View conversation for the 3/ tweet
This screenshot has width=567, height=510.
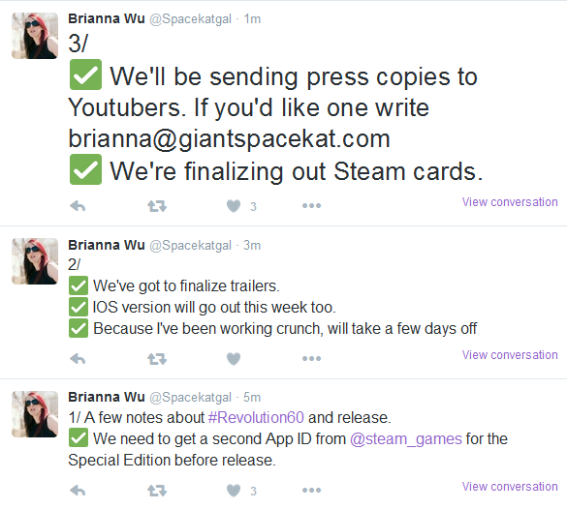[x=510, y=201]
